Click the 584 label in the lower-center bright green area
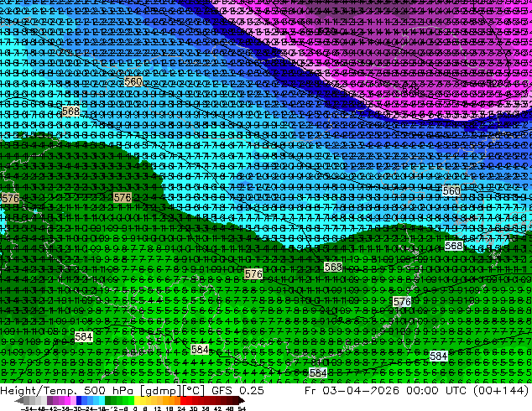 coord(200,349)
